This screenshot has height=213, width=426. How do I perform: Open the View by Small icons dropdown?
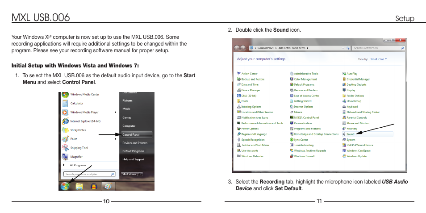[x=379, y=59]
